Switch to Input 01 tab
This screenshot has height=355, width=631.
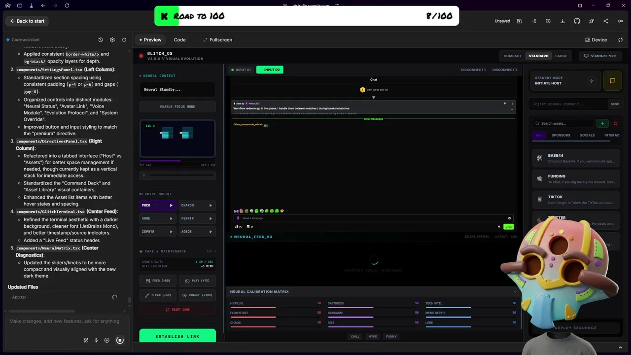click(241, 70)
